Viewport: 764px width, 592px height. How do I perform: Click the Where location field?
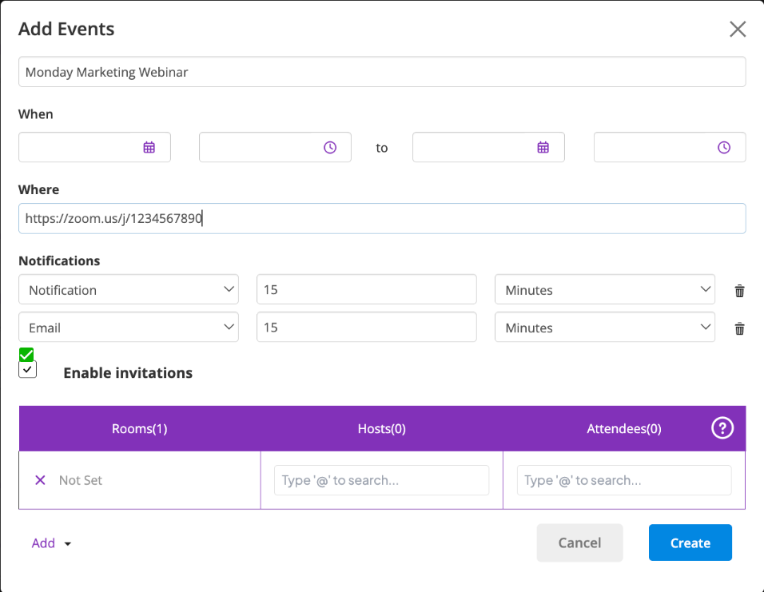point(382,218)
